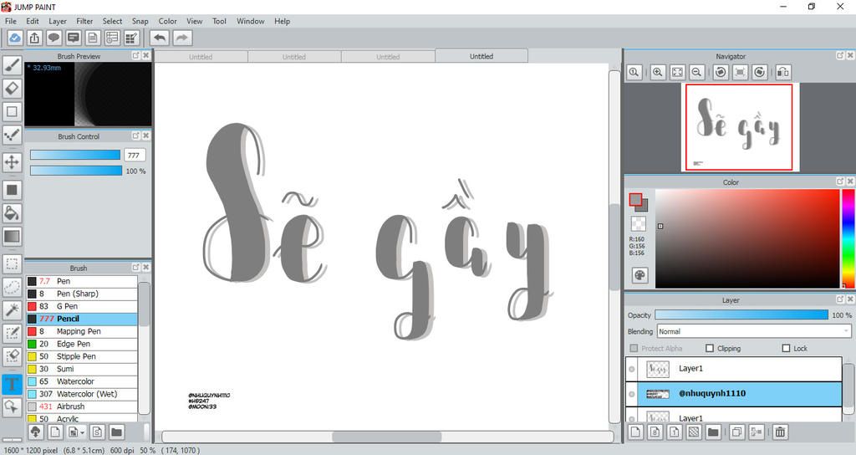Click the Undo arrow in the toolbar

point(160,38)
